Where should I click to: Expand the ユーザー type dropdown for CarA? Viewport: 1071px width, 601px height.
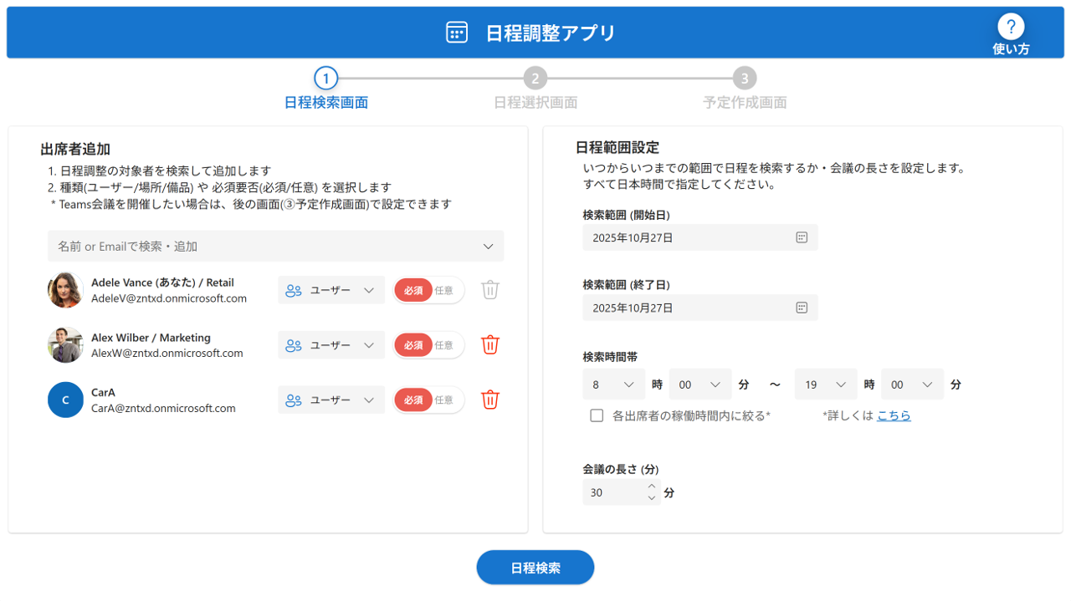[x=331, y=400]
